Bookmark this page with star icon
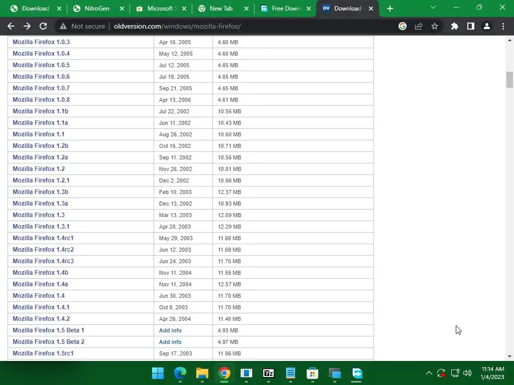The height and width of the screenshot is (385, 514). coord(435,26)
